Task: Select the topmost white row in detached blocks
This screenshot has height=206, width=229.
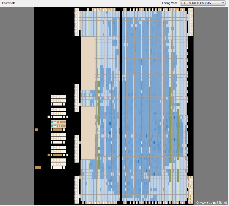Action: click(x=58, y=97)
